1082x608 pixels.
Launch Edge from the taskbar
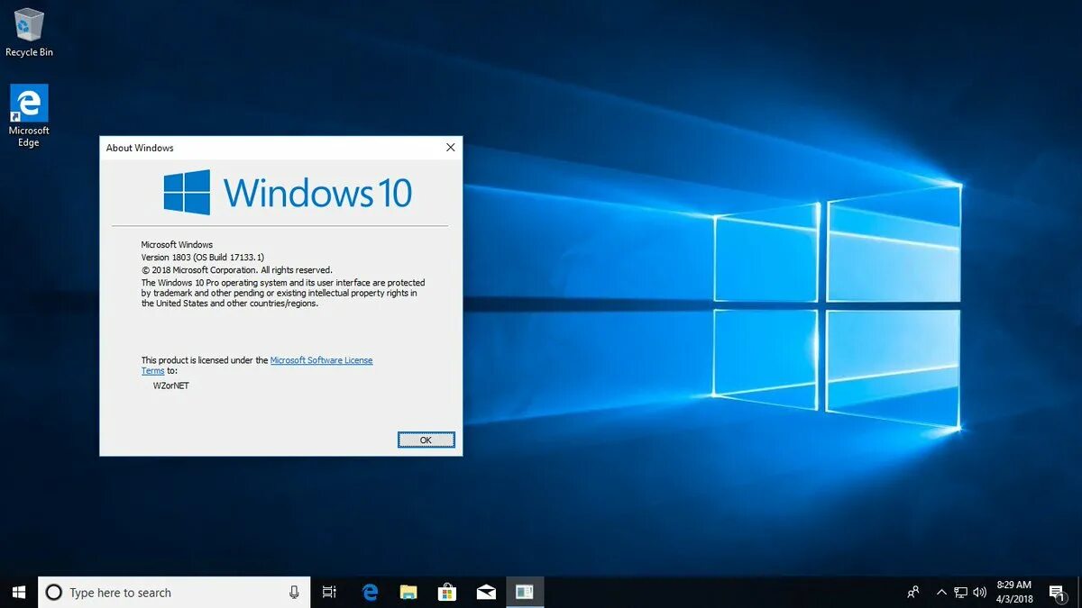(370, 592)
